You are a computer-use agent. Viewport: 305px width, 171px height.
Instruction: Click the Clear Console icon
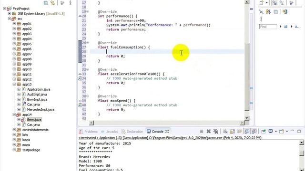pyautogui.click(x=225, y=132)
